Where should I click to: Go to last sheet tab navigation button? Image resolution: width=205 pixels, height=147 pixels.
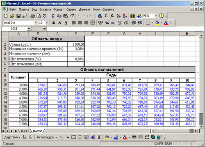16,131
